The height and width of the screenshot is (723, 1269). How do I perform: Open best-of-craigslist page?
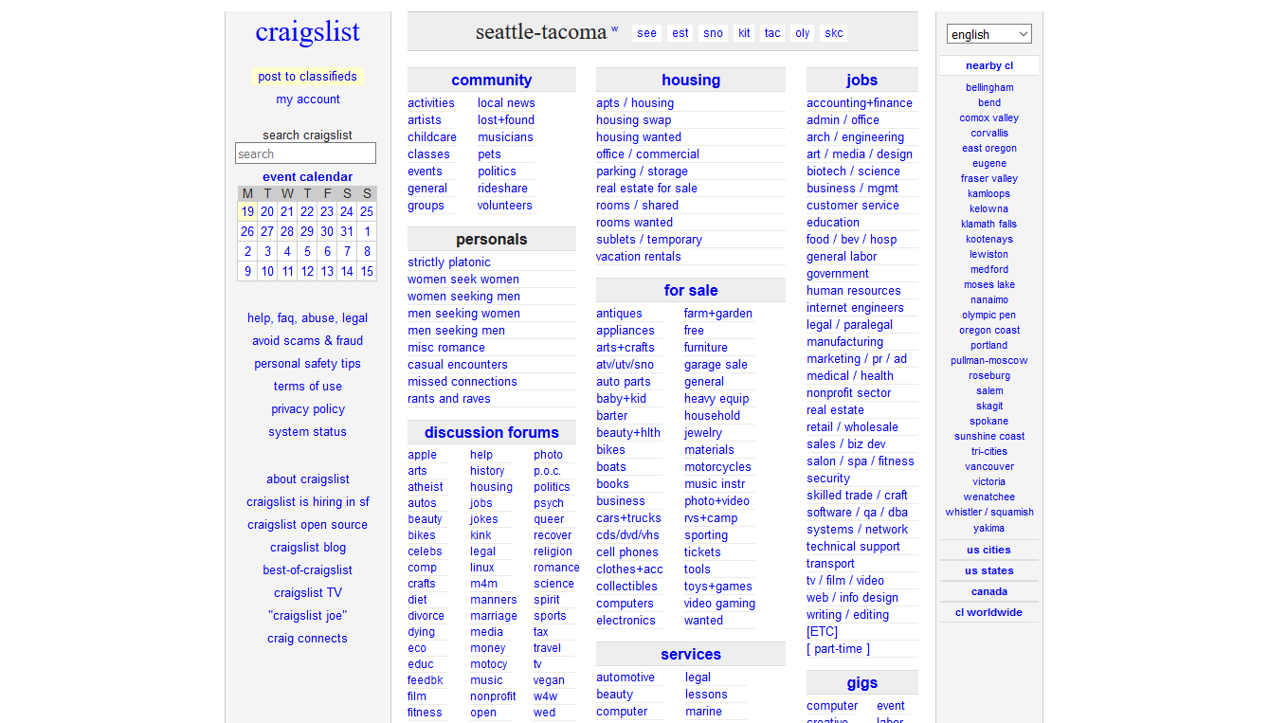pyautogui.click(x=307, y=570)
